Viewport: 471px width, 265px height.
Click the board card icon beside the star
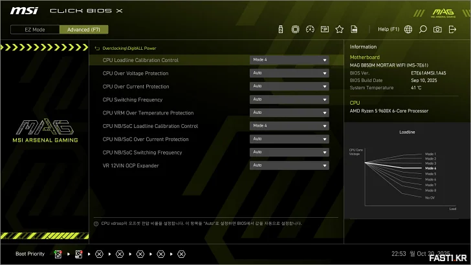[x=325, y=30]
